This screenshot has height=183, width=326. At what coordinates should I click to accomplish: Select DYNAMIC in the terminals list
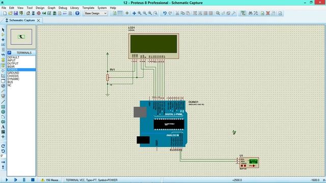pyautogui.click(x=21, y=79)
